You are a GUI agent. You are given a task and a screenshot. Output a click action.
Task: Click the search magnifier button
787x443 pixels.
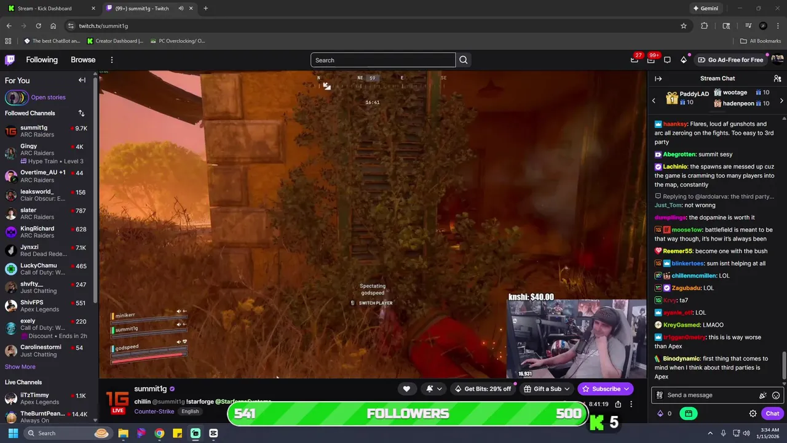(x=464, y=60)
